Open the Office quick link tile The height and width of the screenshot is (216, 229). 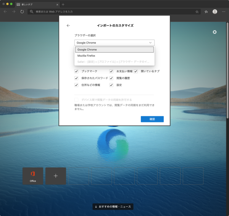tap(33, 176)
